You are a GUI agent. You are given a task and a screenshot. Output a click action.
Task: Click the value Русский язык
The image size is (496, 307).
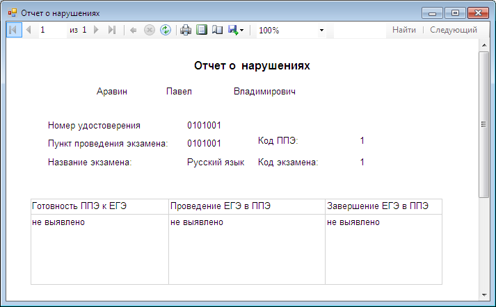[216, 163]
